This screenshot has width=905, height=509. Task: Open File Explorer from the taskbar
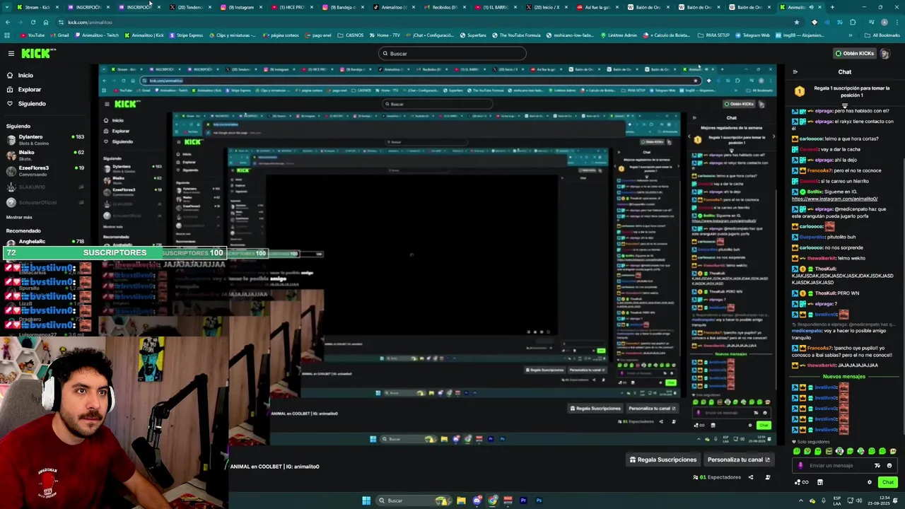click(461, 501)
